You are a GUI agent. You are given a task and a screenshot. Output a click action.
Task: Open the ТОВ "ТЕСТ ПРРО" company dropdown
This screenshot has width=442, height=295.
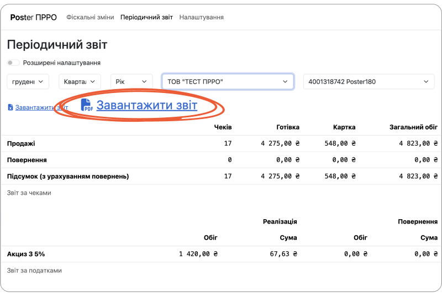click(x=228, y=81)
